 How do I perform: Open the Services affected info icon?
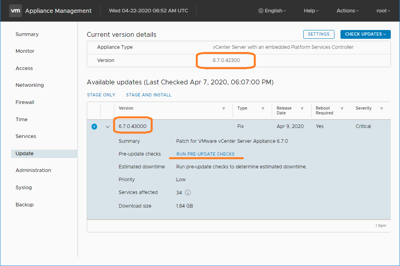click(x=188, y=192)
